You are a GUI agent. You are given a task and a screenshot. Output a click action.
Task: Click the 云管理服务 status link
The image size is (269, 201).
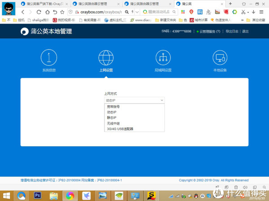[x=210, y=31]
